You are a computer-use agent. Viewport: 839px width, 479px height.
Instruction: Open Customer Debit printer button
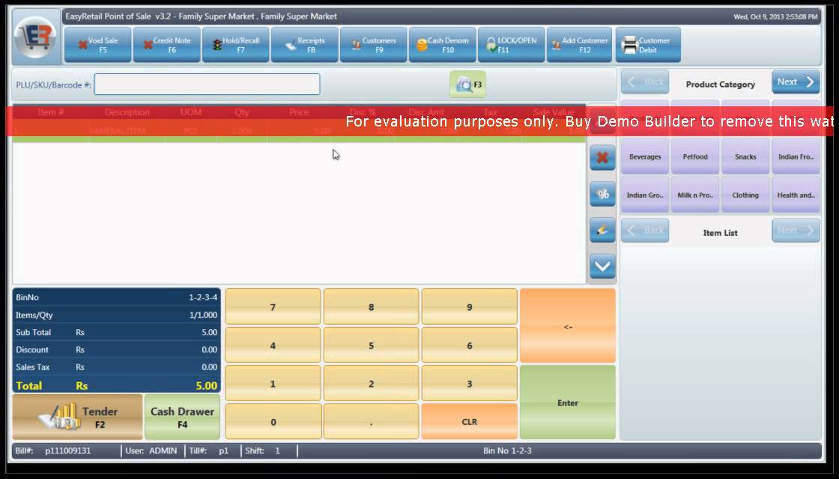tap(648, 45)
